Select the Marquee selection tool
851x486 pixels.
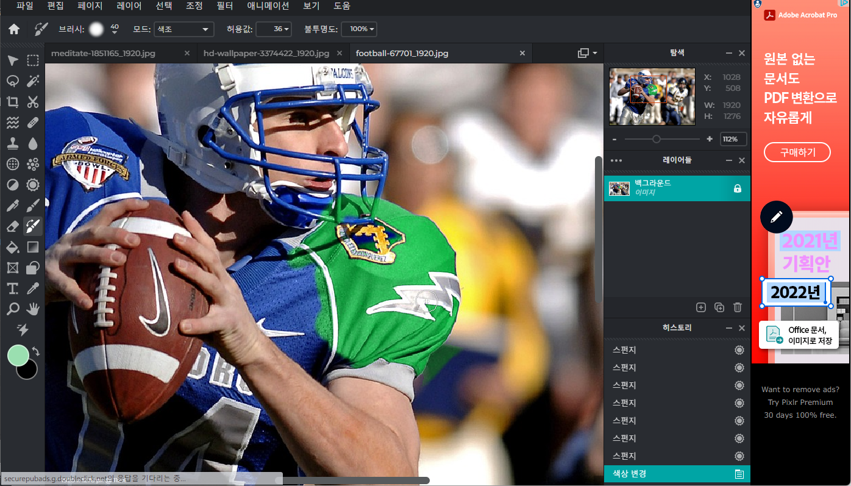coord(33,60)
